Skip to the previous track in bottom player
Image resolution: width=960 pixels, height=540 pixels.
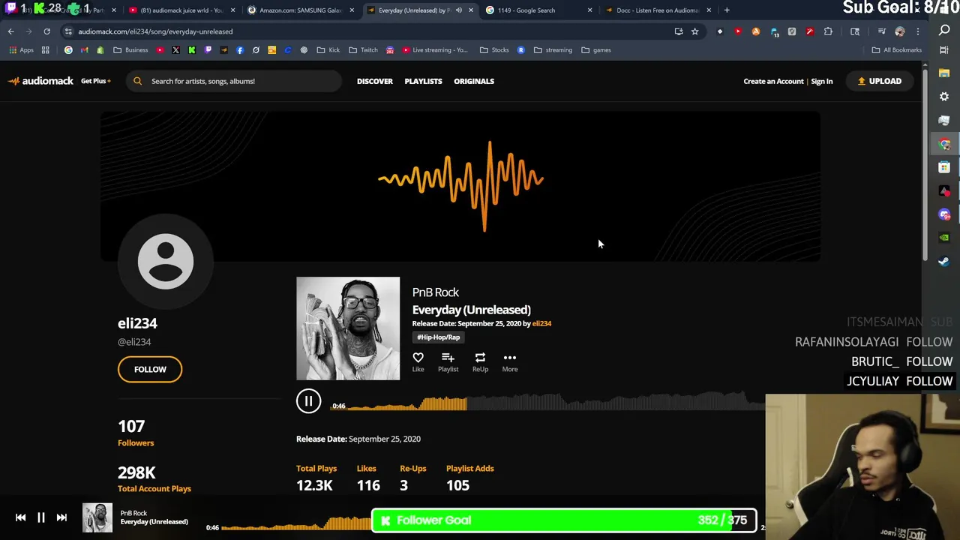pos(20,517)
